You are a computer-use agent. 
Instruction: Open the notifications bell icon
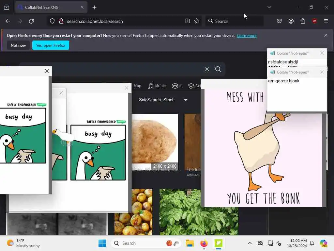(312, 243)
